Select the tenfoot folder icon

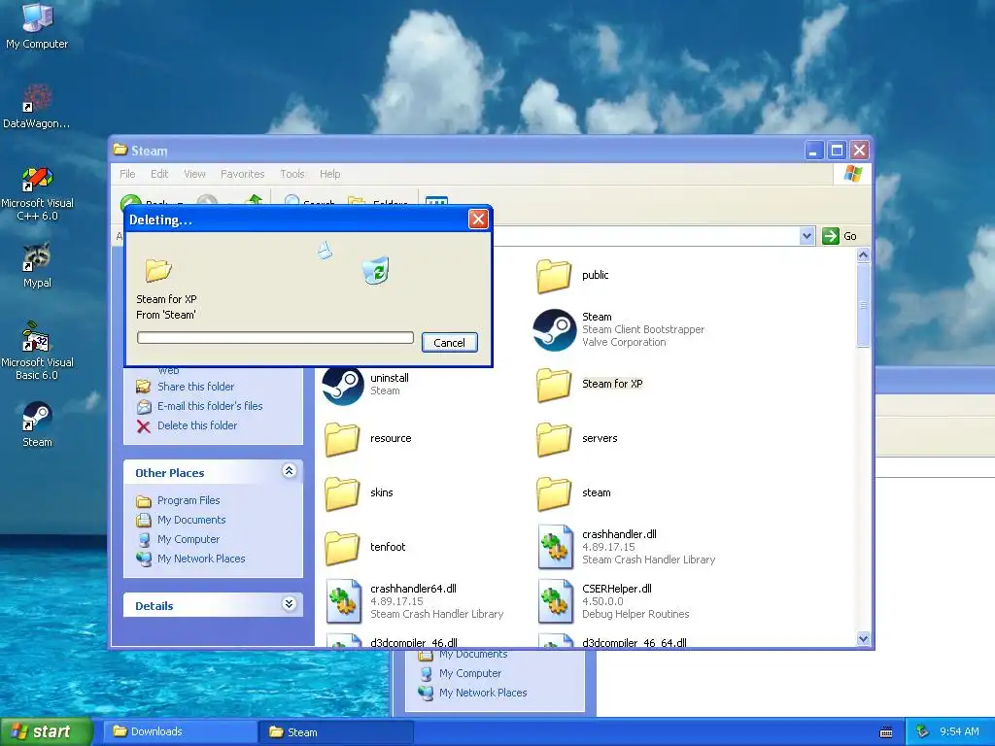pos(342,548)
